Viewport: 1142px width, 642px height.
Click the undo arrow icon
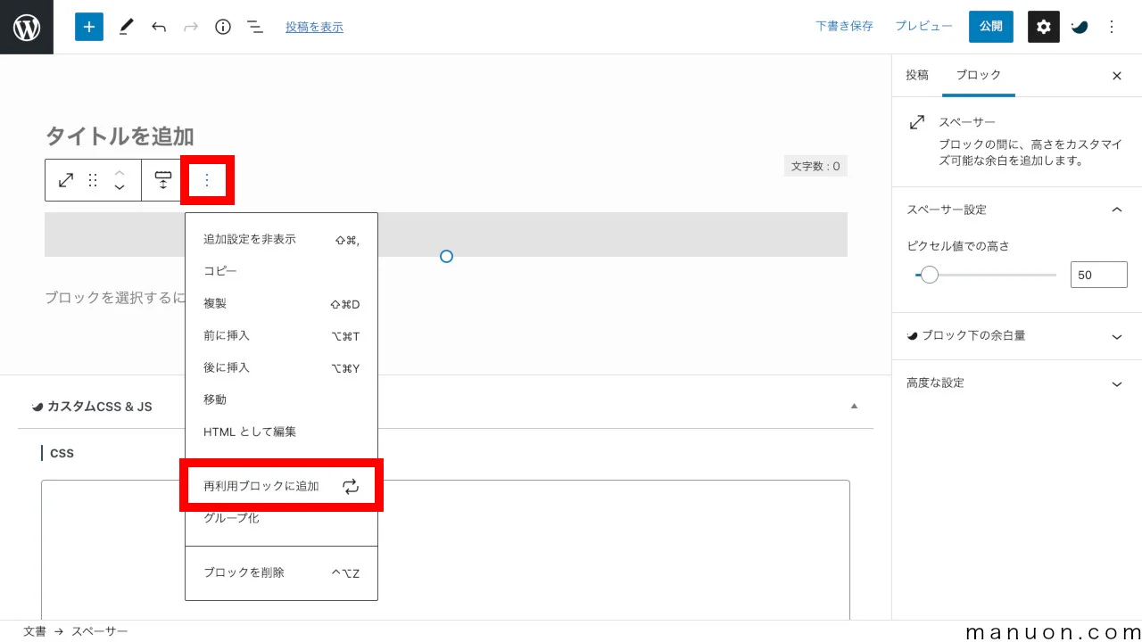pos(159,27)
